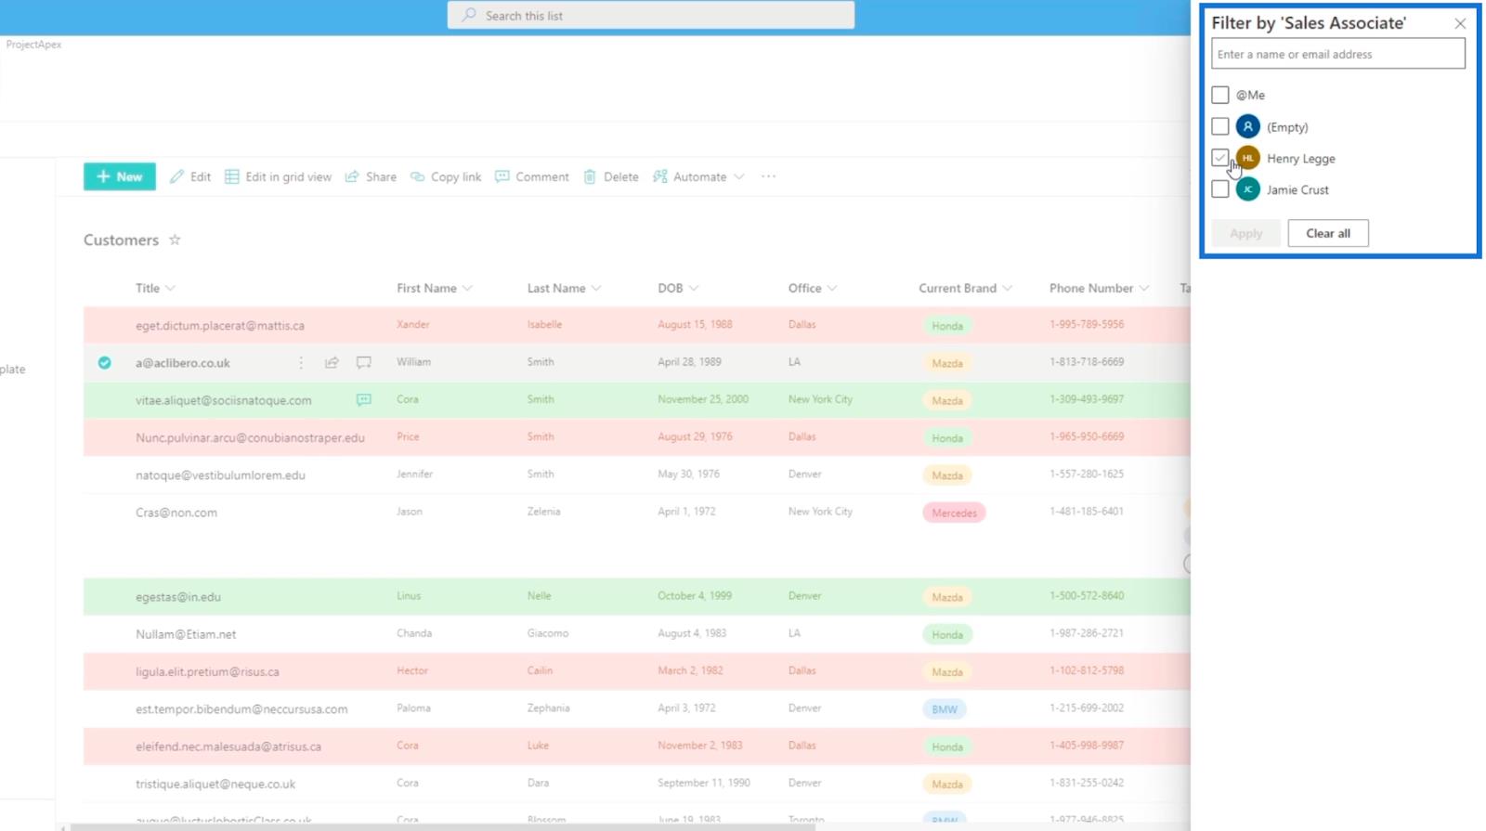Open the DOB column dropdown
Screen dimensions: 1486x831
pos(694,288)
